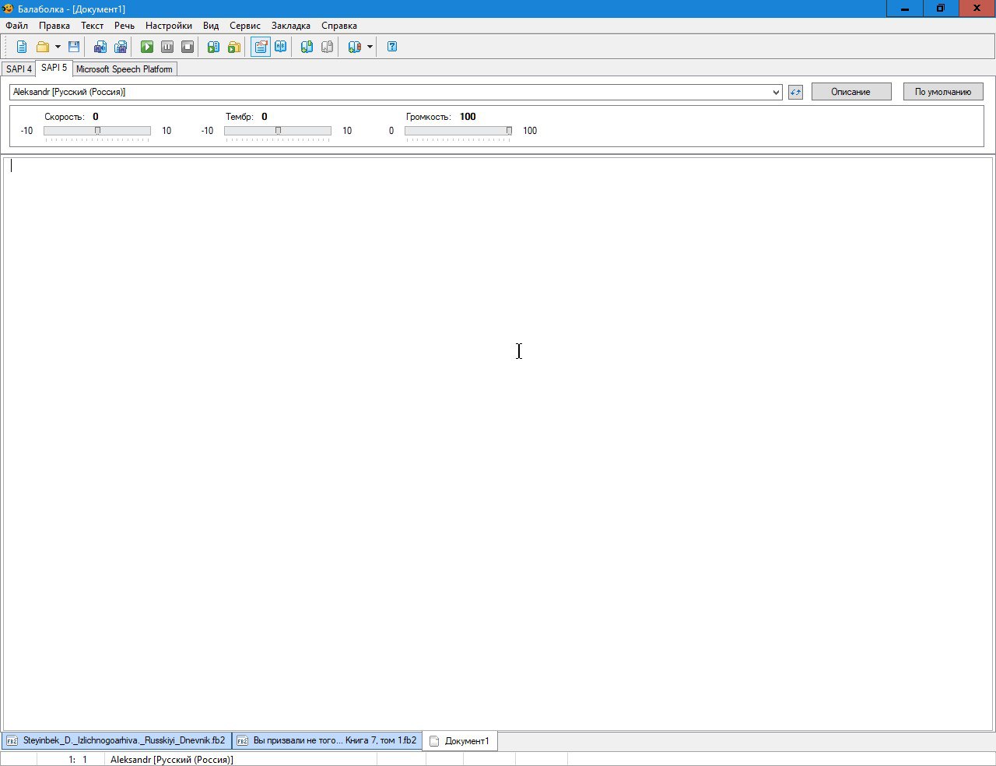The width and height of the screenshot is (996, 766).
Task: Expand the bookmarks dropdown arrow in toolbar
Action: pyautogui.click(x=370, y=47)
